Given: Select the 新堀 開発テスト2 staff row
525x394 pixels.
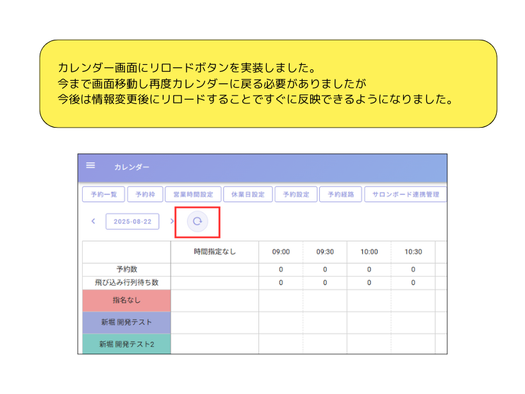Looking at the screenshot, I should [126, 344].
